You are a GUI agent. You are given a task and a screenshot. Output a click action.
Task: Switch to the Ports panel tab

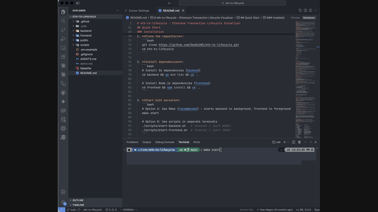tap(197, 142)
